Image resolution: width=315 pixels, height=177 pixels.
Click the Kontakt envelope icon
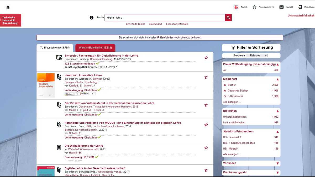(281, 7)
